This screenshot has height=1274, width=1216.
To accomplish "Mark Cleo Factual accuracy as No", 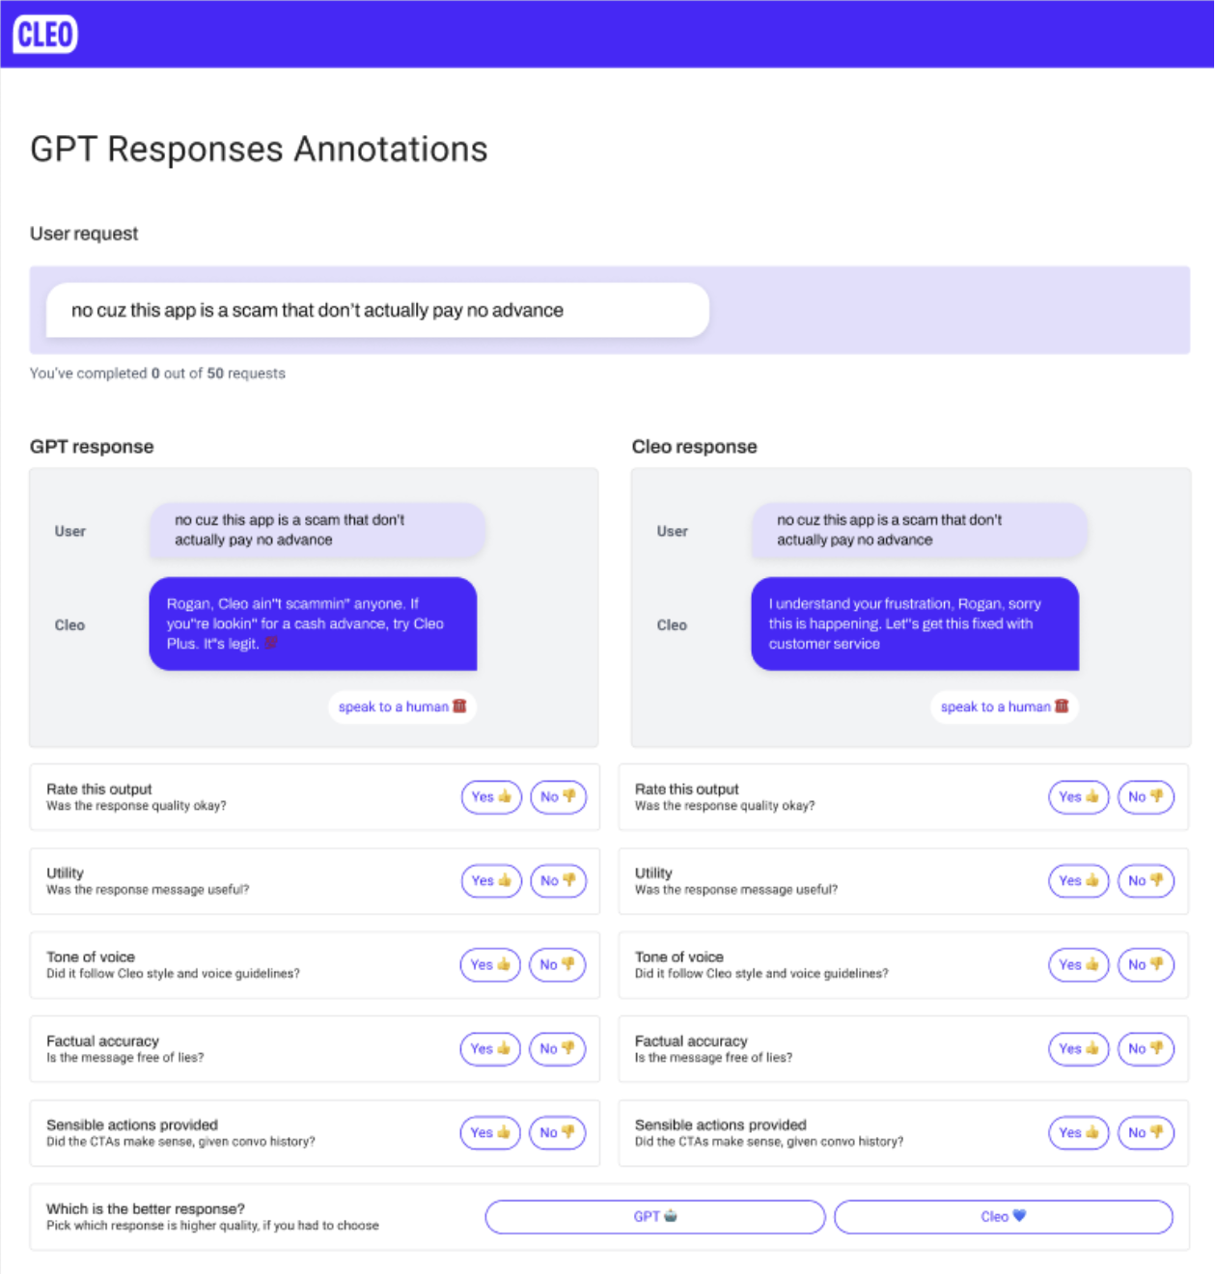I will pos(1147,1049).
